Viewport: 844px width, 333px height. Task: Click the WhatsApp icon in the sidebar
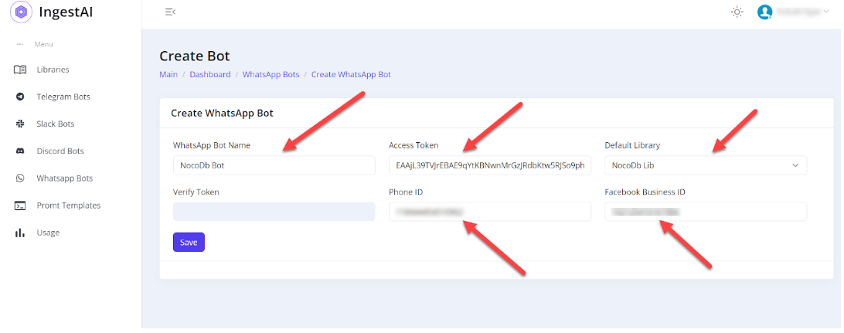pos(20,178)
